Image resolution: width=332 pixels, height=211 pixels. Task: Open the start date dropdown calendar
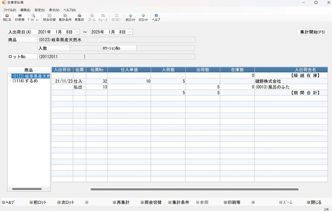click(x=77, y=32)
